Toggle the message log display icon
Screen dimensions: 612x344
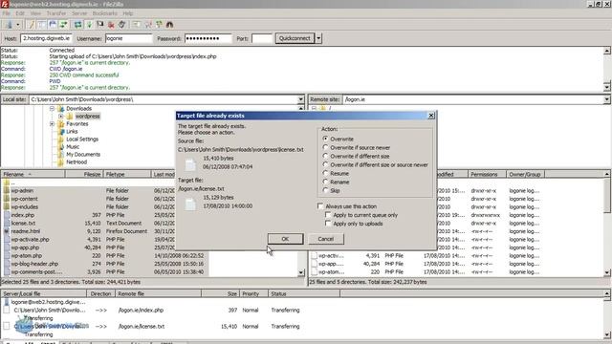coord(31,25)
